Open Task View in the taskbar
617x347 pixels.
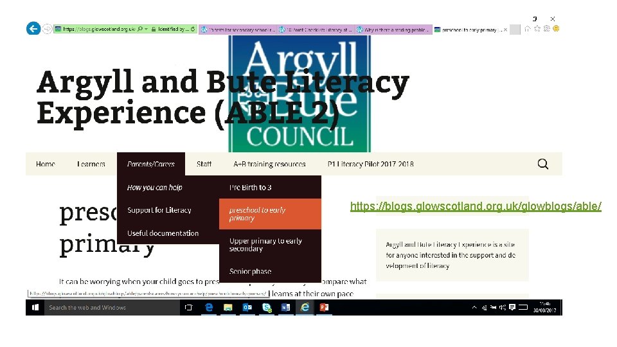[x=188, y=308]
